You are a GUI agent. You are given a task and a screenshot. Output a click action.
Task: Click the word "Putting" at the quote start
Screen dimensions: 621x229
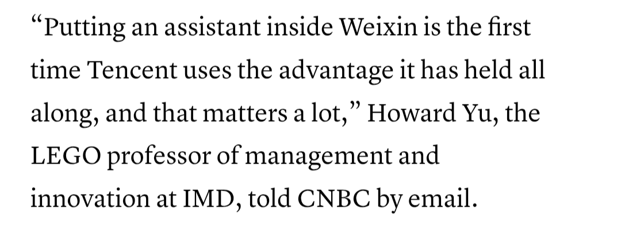coord(84,29)
